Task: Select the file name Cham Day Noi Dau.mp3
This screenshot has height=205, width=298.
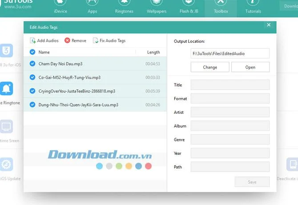Action: tap(60, 64)
